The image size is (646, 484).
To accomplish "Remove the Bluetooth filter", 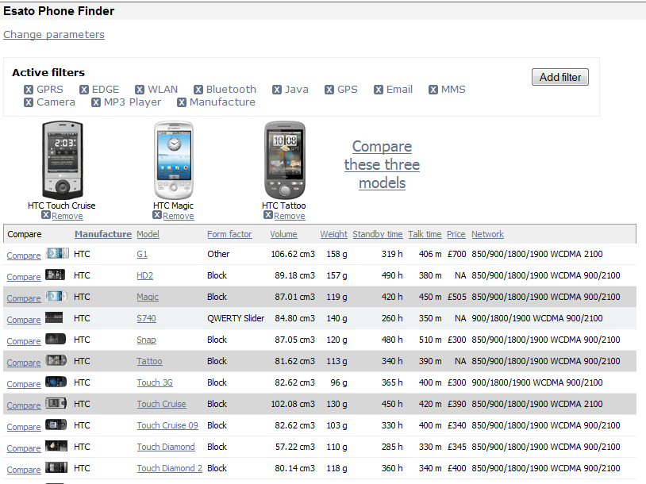I will coord(198,90).
